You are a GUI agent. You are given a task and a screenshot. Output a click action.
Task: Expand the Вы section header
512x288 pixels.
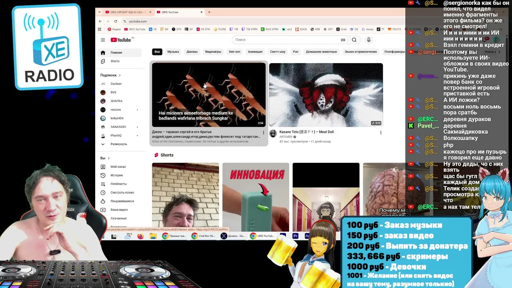[x=105, y=158]
